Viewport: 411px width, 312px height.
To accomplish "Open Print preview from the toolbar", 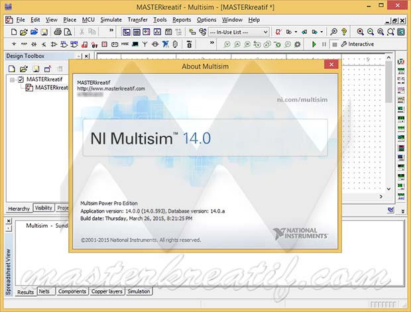I will 68,32.
